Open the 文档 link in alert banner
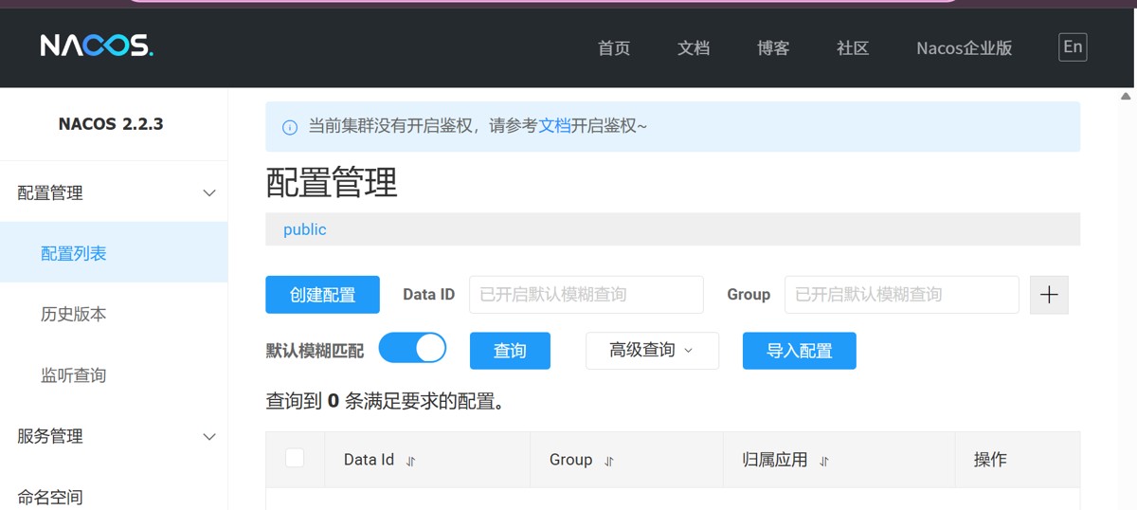 (554, 126)
